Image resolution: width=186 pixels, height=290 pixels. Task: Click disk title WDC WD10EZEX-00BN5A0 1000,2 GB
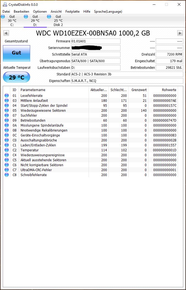click(93, 33)
